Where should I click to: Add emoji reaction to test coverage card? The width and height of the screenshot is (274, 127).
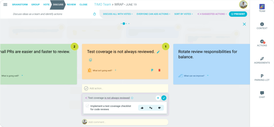[90, 60]
